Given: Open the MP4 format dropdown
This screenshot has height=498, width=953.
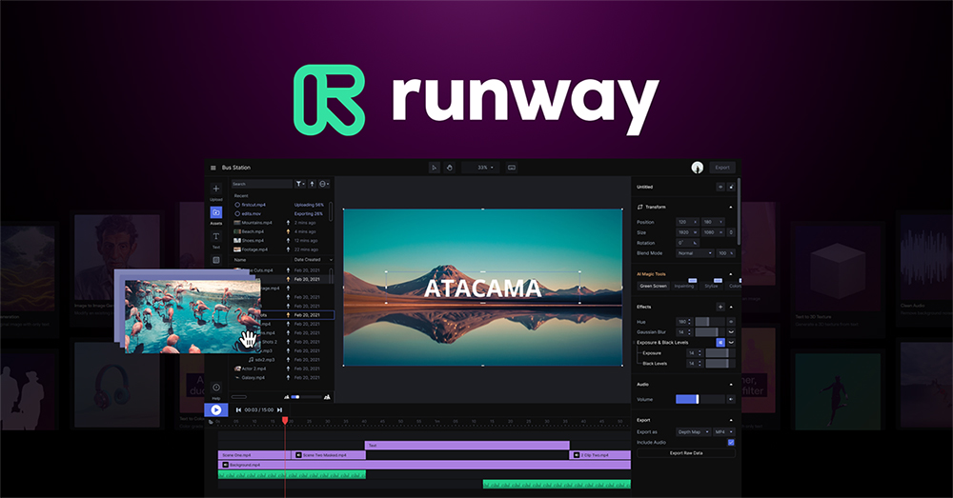Looking at the screenshot, I should click(x=723, y=431).
